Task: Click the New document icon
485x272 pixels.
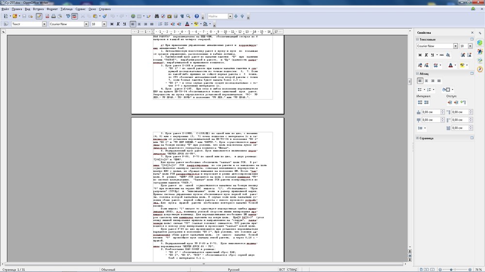Action: (x=6, y=16)
